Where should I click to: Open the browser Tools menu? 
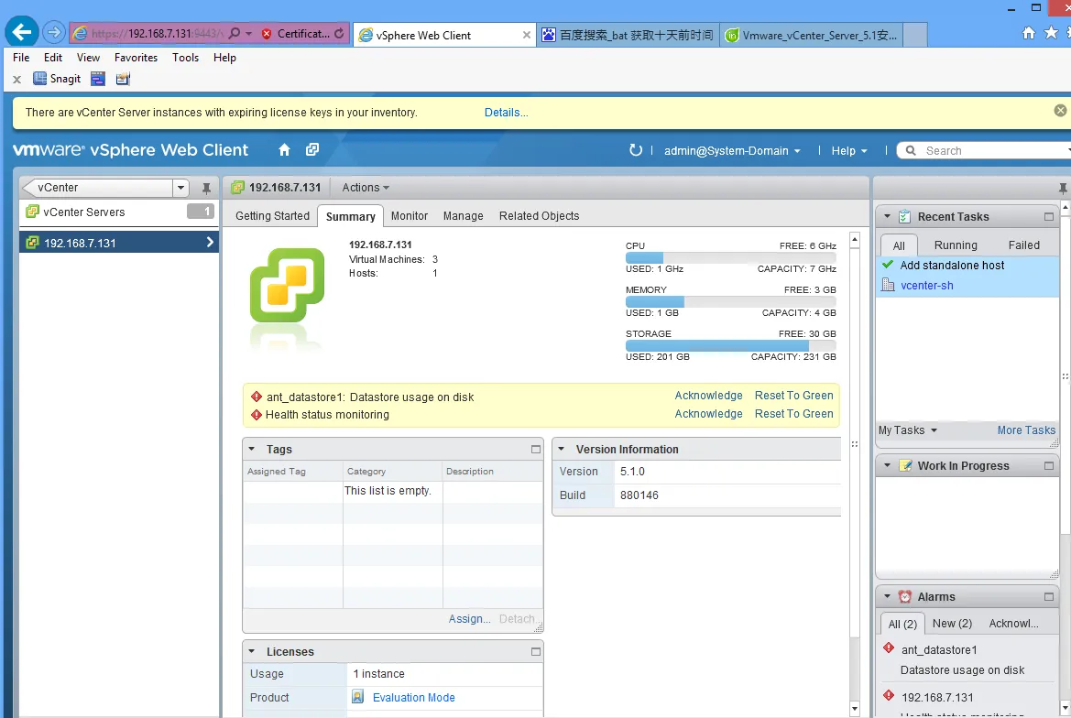(x=185, y=58)
